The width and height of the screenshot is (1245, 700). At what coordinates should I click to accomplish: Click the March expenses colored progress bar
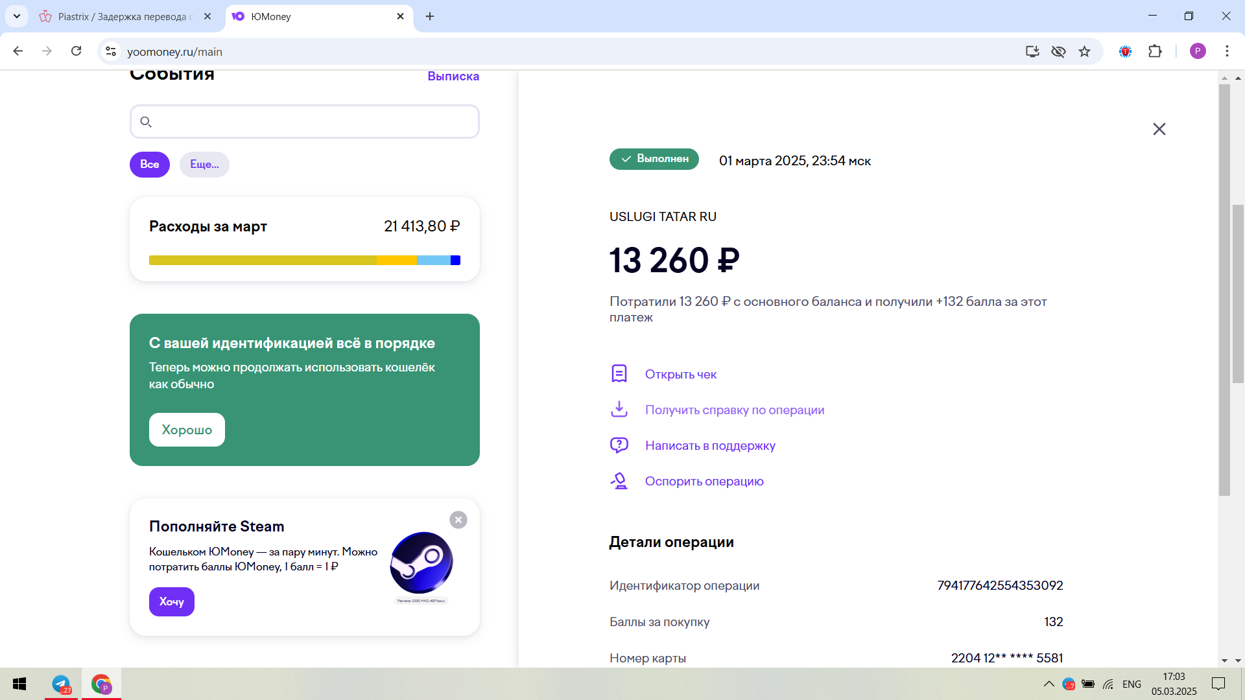(304, 260)
